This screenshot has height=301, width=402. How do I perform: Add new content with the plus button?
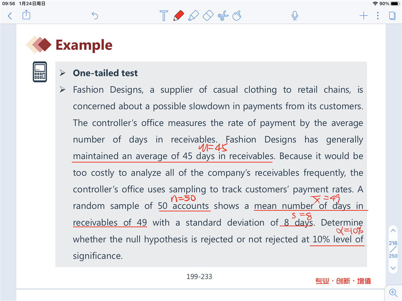tap(364, 16)
